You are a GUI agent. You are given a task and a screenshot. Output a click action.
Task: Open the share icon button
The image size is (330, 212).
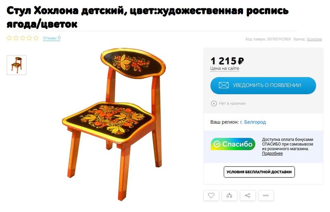[x=248, y=196]
